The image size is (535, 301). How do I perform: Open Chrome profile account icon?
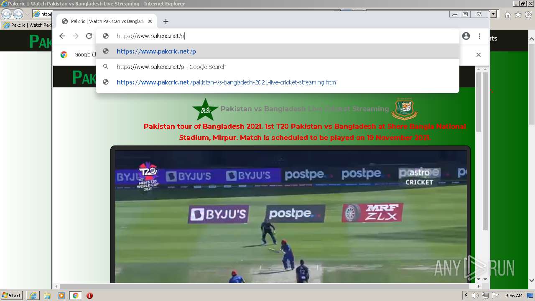(466, 36)
